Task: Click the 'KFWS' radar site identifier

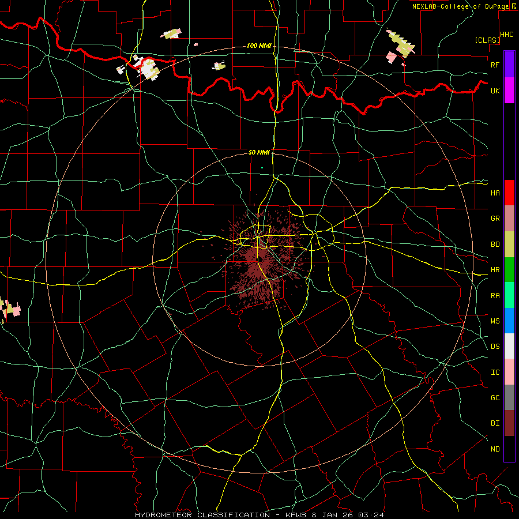Action: click(x=295, y=515)
